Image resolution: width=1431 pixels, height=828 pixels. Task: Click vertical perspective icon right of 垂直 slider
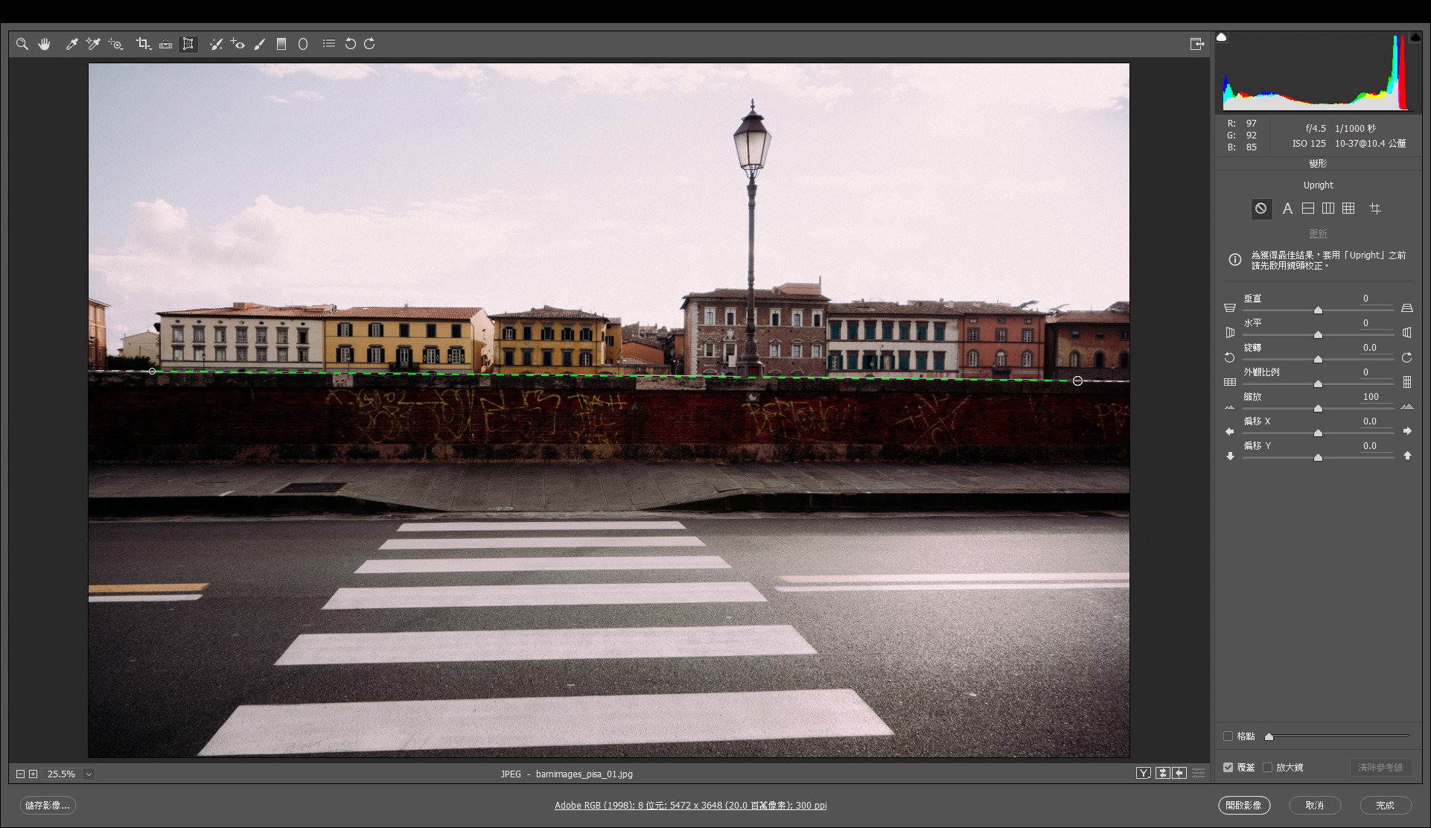click(1406, 308)
